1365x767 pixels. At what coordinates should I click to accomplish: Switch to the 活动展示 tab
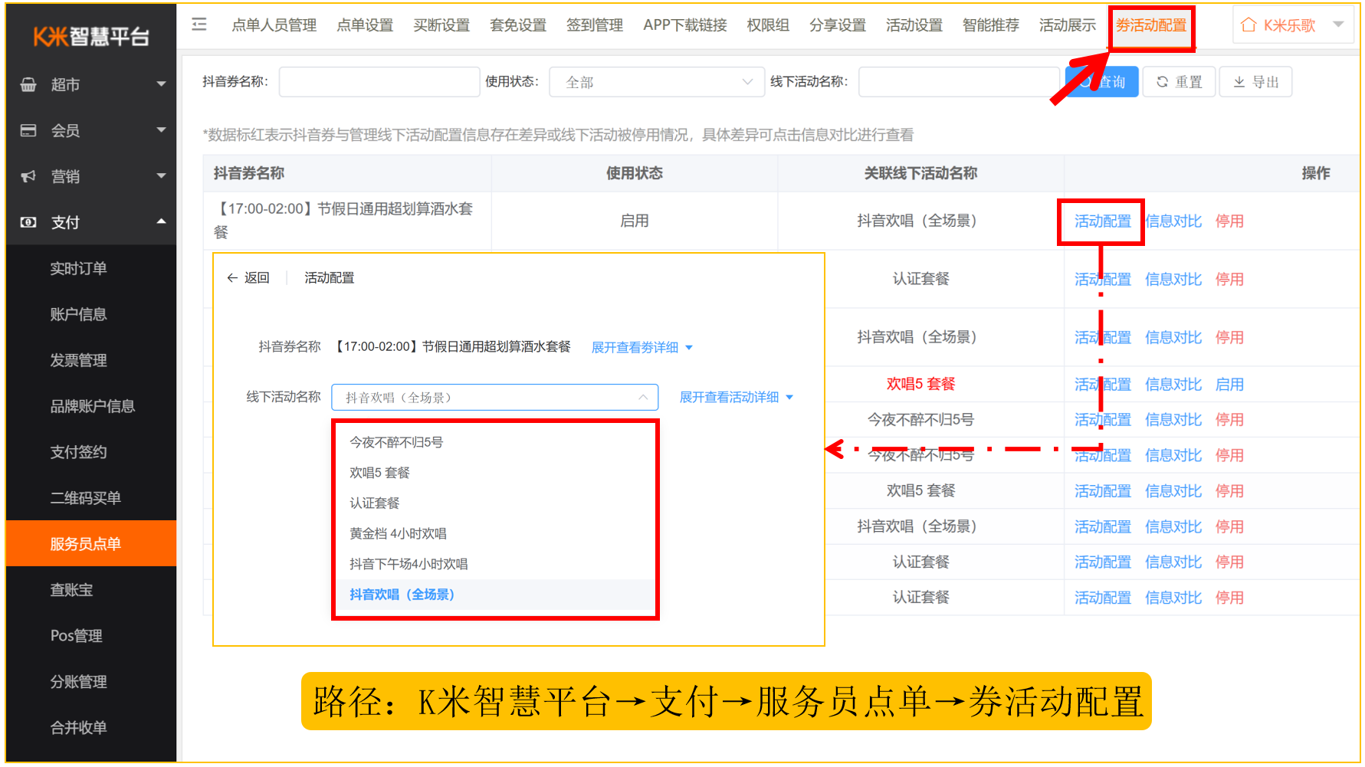1068,25
